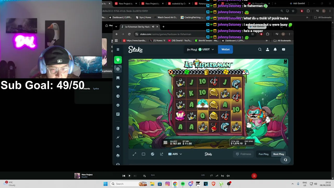The image size is (334, 188).
Task: Enter fullscreen mode for the game
Action: click(134, 154)
